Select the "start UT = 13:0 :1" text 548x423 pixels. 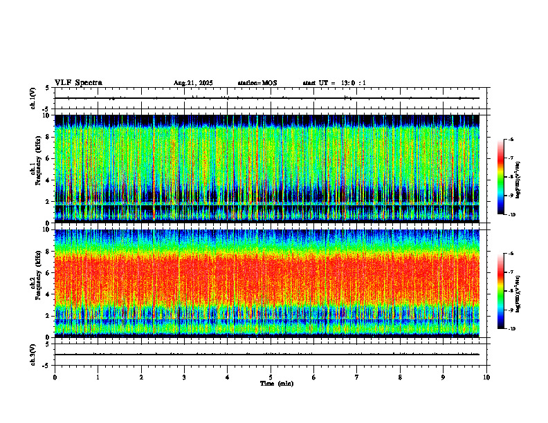point(334,83)
